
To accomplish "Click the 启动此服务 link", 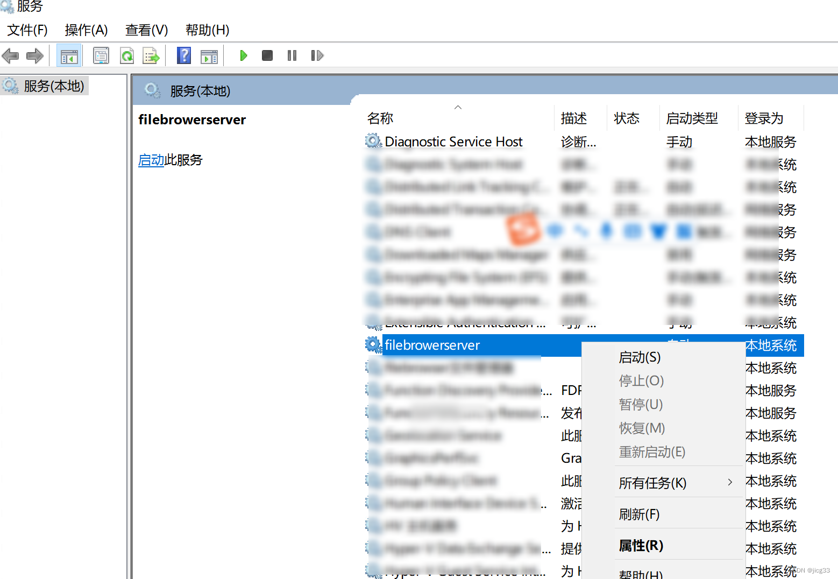I will [x=151, y=160].
